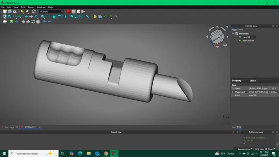The image size is (279, 157).
Task: Click the Save document icon
Action: point(15,12)
